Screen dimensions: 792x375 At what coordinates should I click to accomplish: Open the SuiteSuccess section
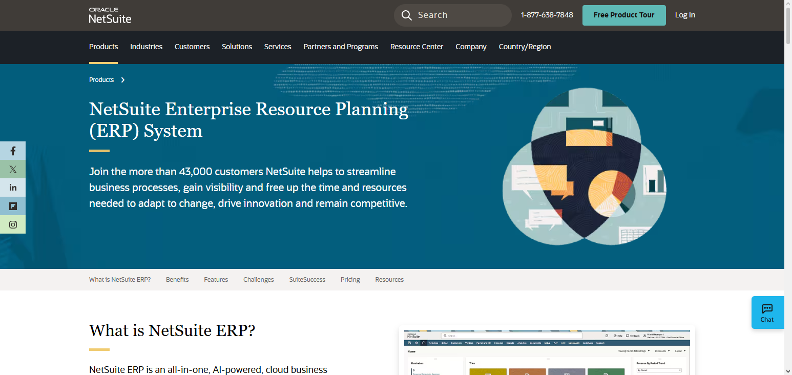click(x=307, y=279)
